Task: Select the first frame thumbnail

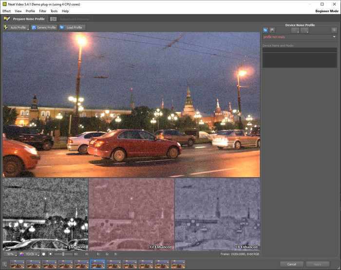Action: pos(18,264)
